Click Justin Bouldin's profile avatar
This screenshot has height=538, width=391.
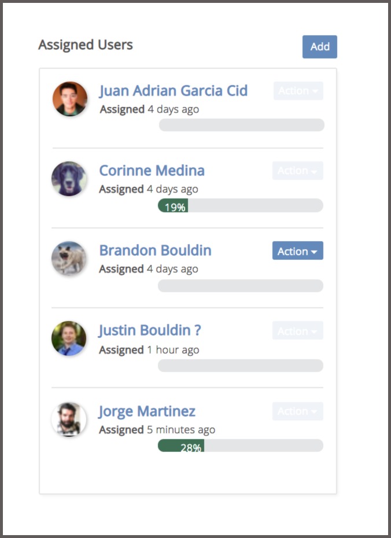[69, 338]
